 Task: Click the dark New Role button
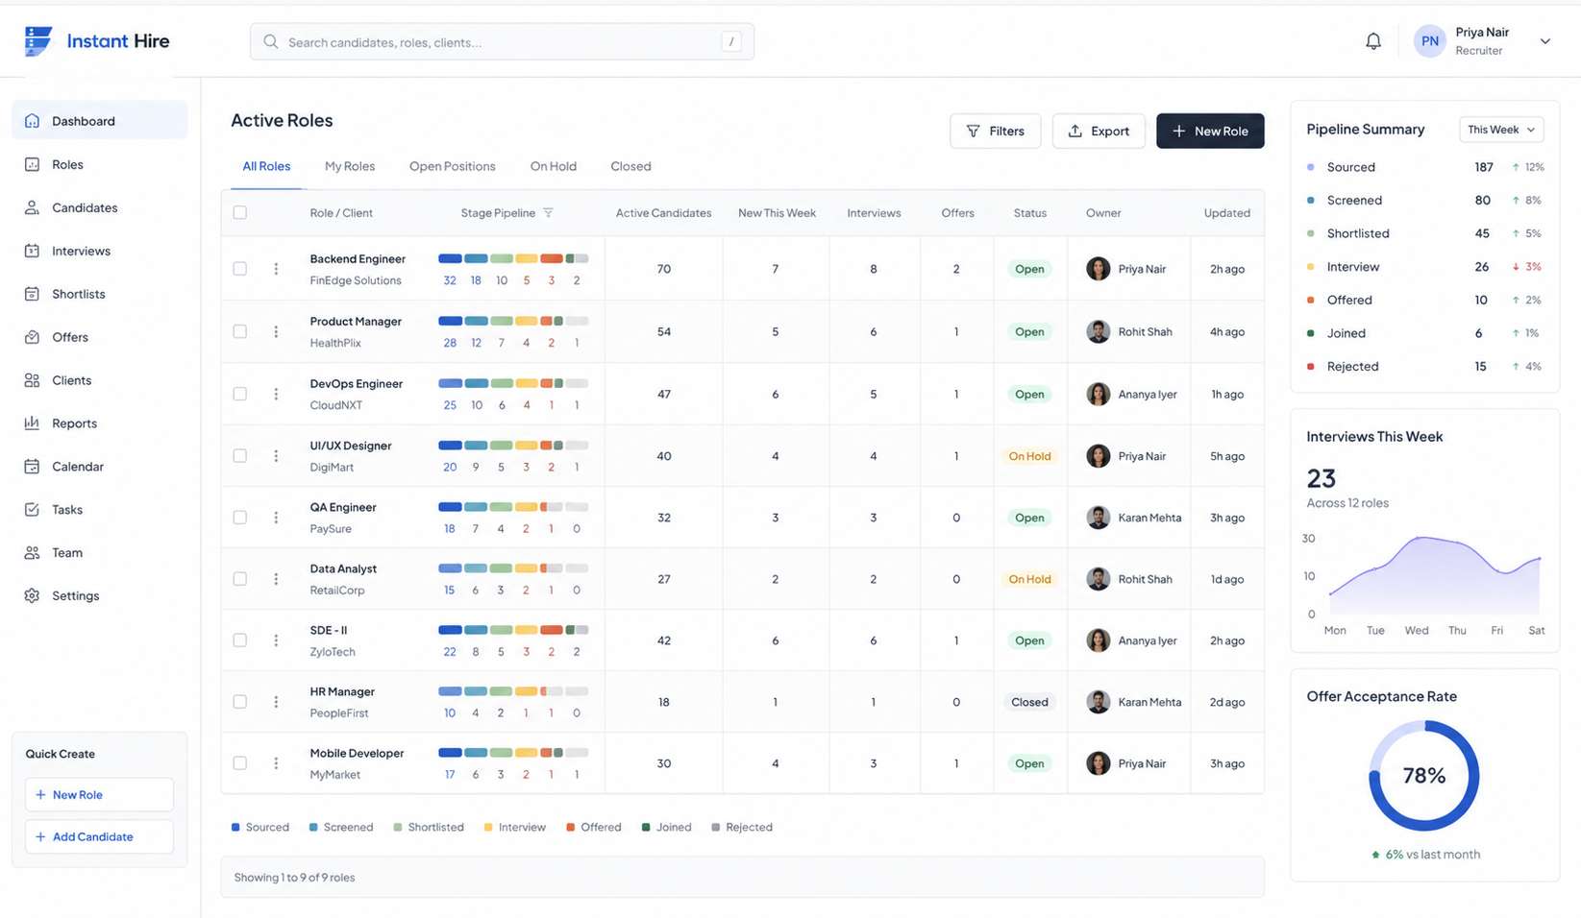tap(1210, 131)
